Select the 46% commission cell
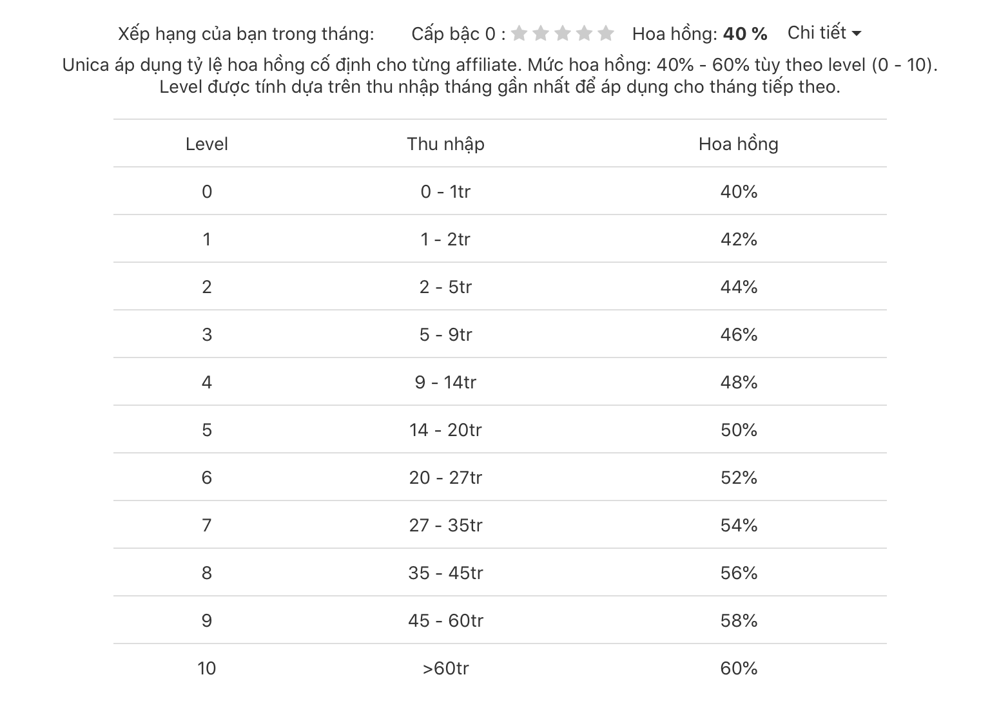The width and height of the screenshot is (990, 715). 739,334
